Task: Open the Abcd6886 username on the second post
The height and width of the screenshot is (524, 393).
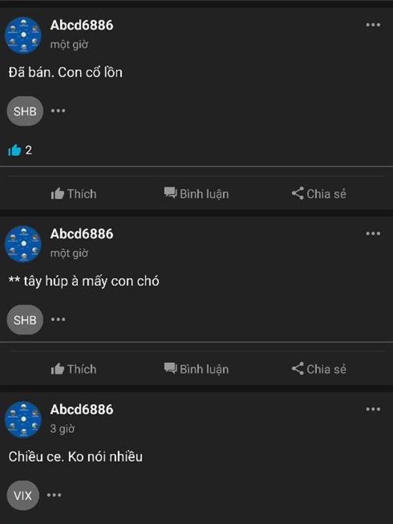Action: click(x=82, y=234)
